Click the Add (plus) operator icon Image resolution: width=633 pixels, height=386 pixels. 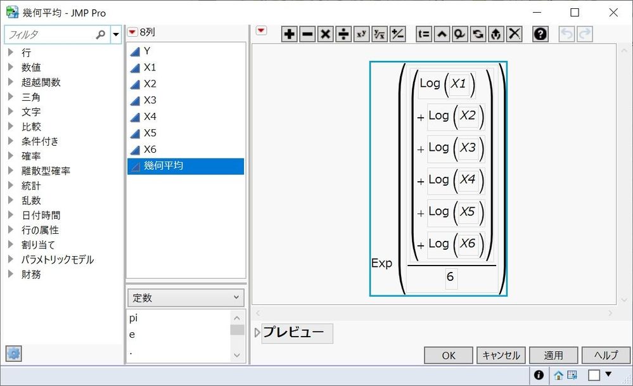(x=290, y=34)
